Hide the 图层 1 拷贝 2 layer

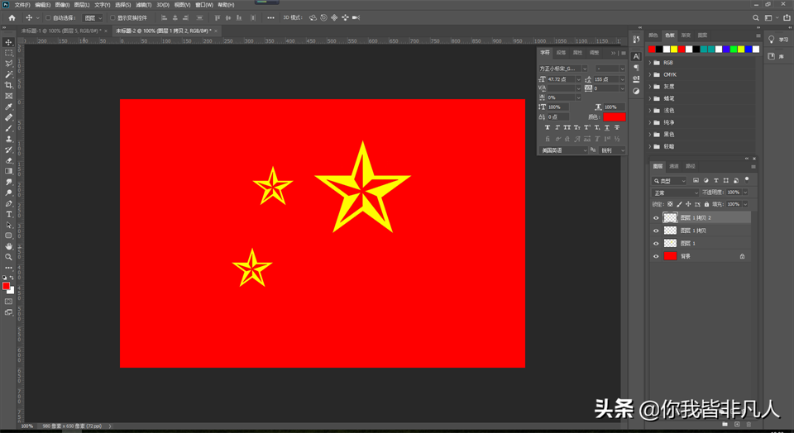pos(656,217)
